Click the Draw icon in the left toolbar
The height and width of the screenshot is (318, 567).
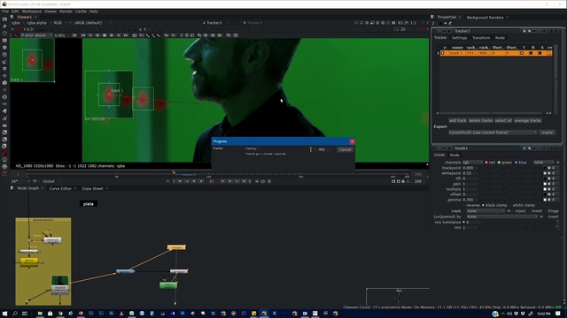[4, 26]
